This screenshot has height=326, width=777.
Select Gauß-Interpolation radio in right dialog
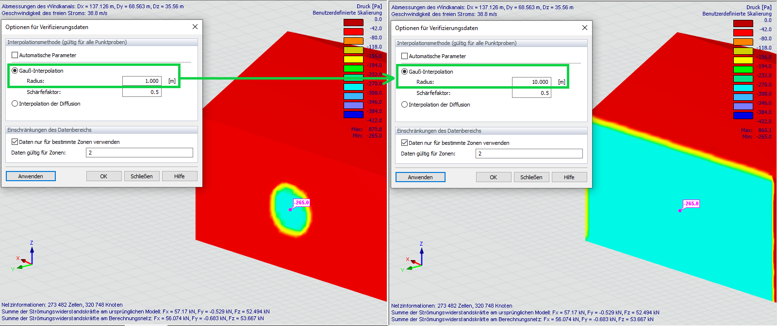(x=404, y=72)
